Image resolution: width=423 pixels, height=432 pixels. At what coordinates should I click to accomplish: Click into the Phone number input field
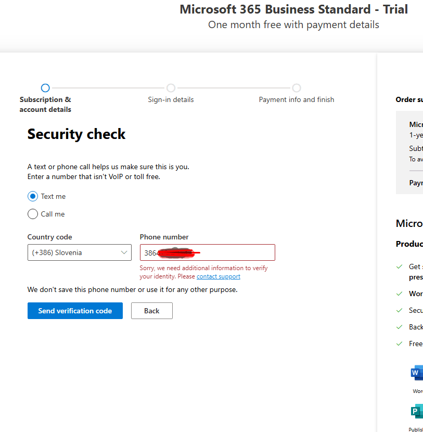click(208, 252)
